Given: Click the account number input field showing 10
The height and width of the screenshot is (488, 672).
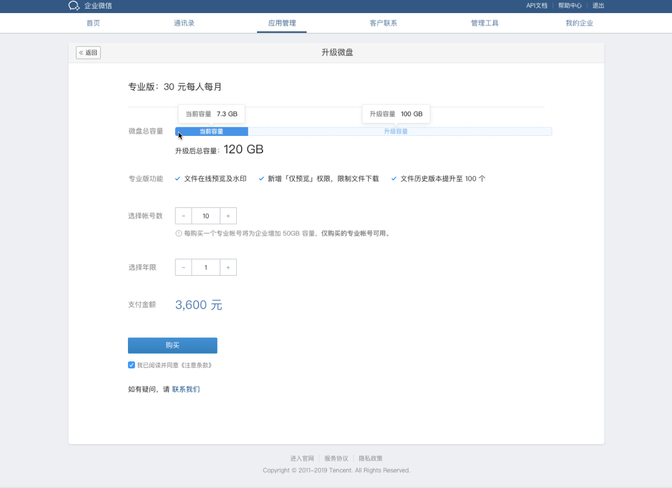Looking at the screenshot, I should (206, 216).
